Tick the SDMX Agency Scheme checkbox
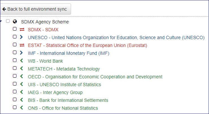The width and height of the screenshot is (209, 114). click(x=8, y=21)
